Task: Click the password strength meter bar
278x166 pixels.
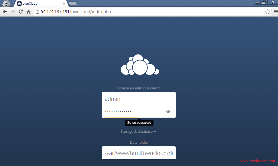Action: tap(139, 117)
